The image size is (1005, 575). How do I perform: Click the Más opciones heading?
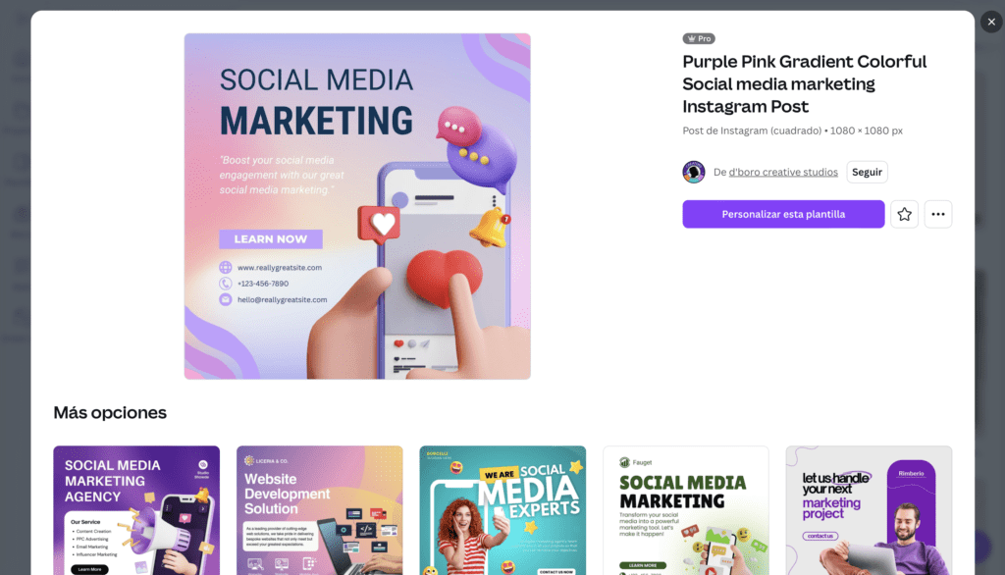(x=110, y=412)
